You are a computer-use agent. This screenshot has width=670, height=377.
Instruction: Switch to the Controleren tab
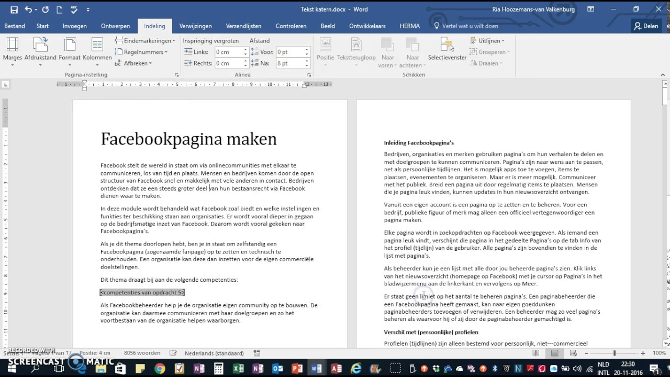click(291, 26)
